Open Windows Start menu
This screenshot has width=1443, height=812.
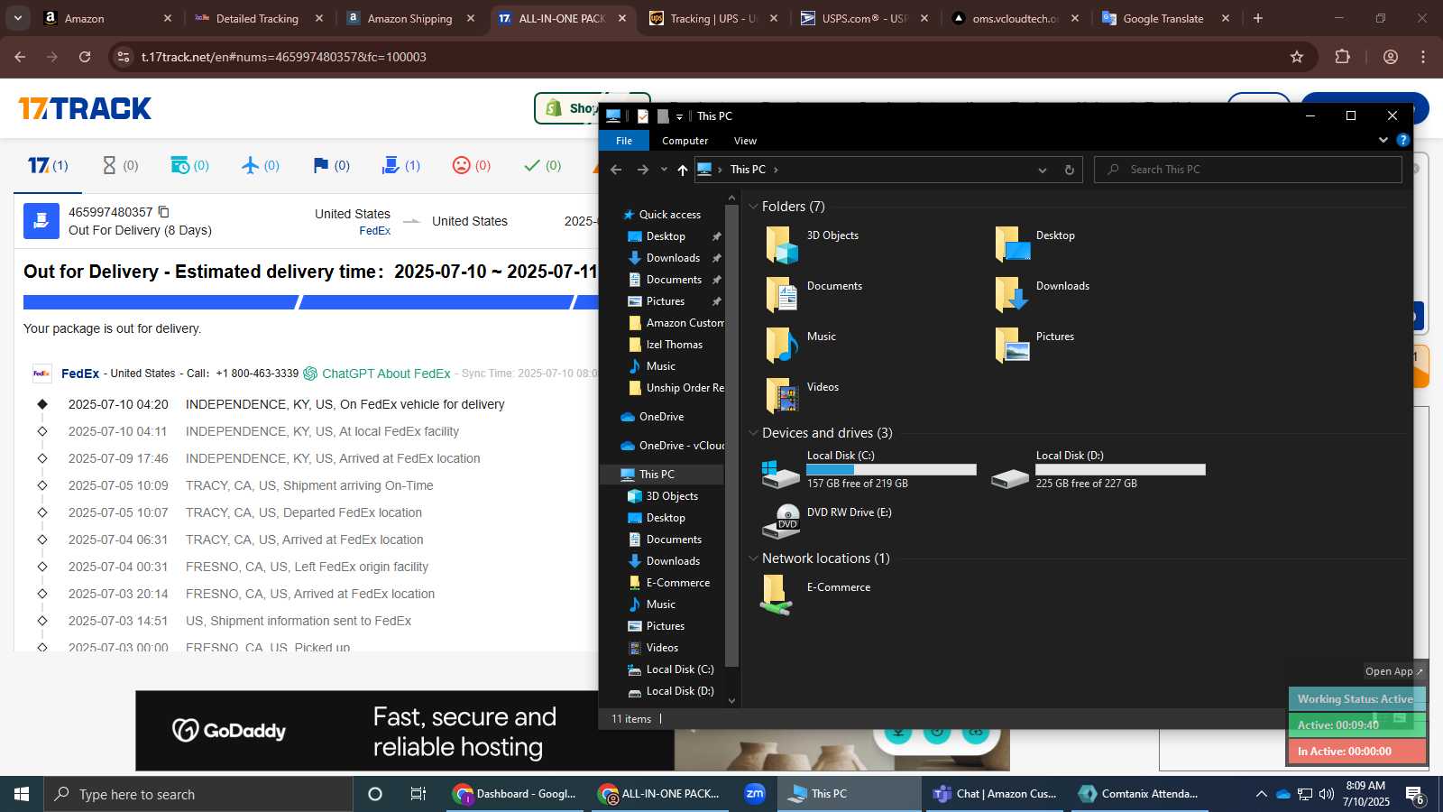click(22, 794)
